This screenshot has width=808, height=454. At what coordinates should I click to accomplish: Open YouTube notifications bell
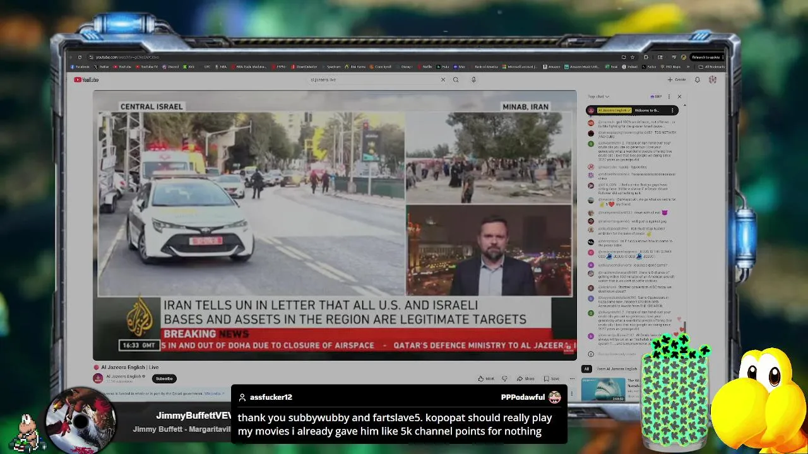pyautogui.click(x=698, y=79)
